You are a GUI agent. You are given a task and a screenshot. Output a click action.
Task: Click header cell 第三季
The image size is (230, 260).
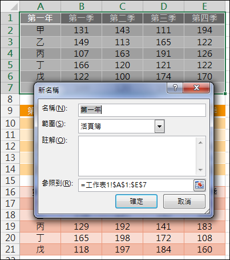(x=163, y=18)
